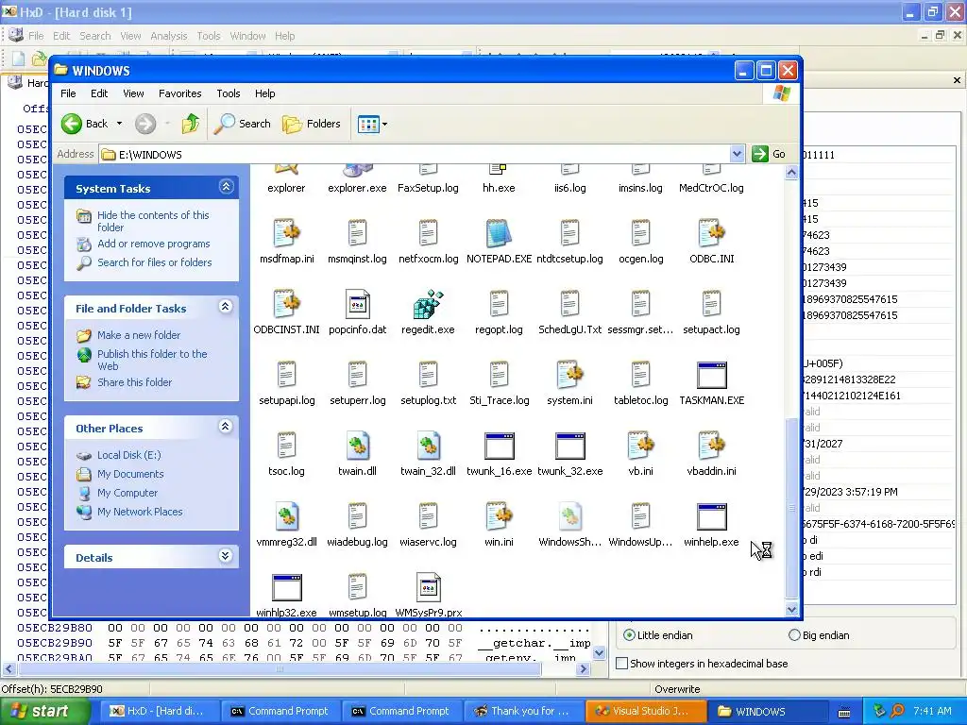Select the winhlp32.exe icon
The height and width of the screenshot is (725, 967).
point(287,588)
